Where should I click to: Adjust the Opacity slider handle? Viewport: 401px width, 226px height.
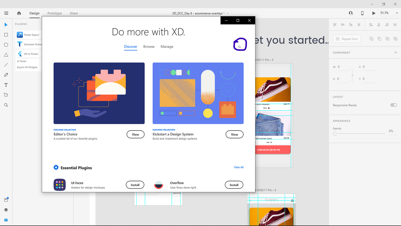(x=335, y=134)
